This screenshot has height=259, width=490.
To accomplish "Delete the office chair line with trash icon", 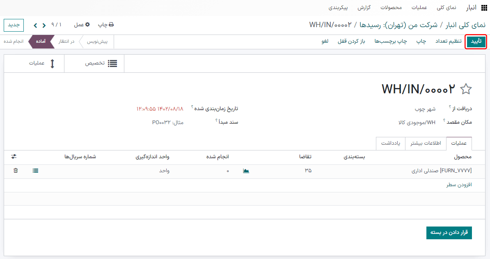I will point(16,170).
